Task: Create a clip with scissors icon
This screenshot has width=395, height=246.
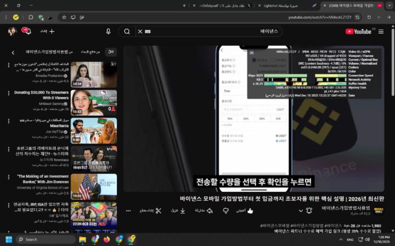Action: pos(151,211)
